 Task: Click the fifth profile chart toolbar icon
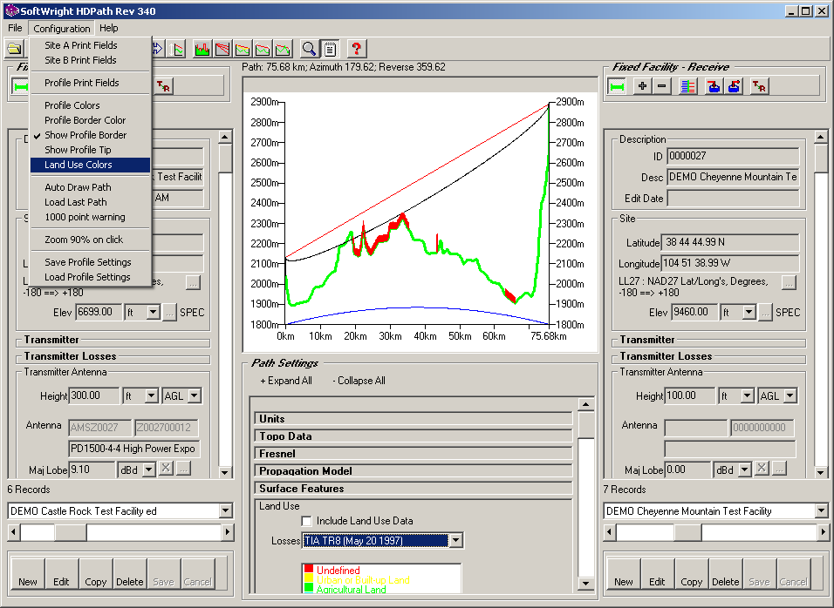click(x=283, y=50)
